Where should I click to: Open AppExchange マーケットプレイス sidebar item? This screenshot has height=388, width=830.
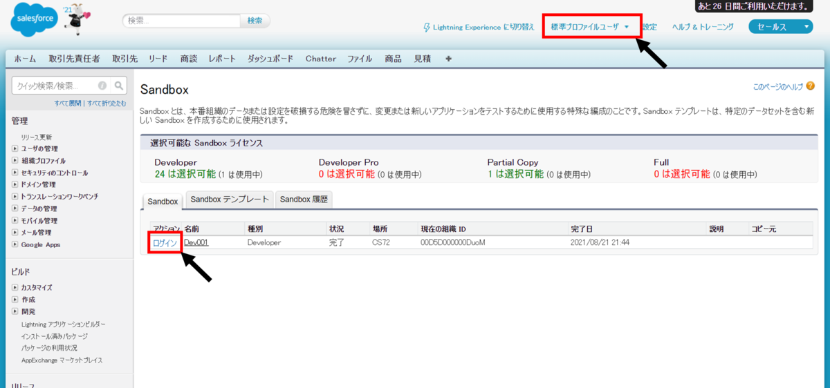(62, 360)
